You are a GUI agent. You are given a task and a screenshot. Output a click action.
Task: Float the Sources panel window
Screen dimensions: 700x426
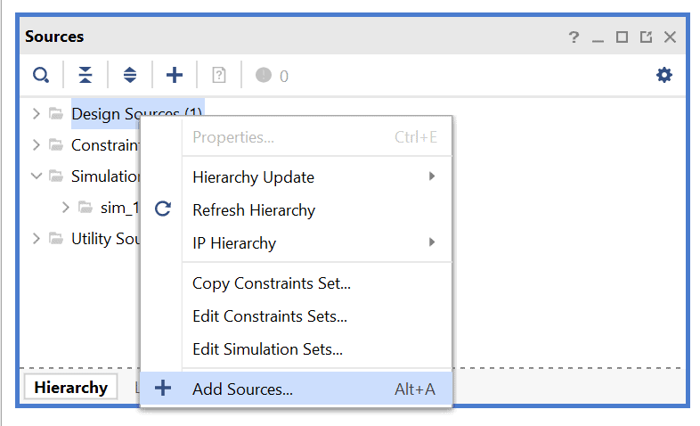(646, 37)
